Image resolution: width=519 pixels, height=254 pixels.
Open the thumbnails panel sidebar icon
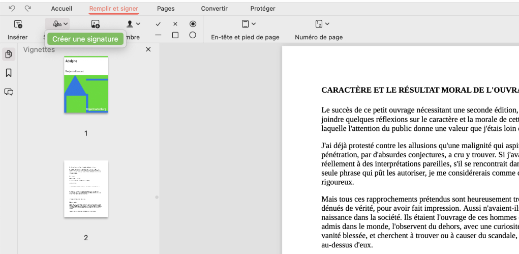tap(9, 54)
